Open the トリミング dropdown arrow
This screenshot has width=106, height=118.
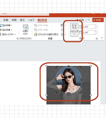tap(74, 34)
